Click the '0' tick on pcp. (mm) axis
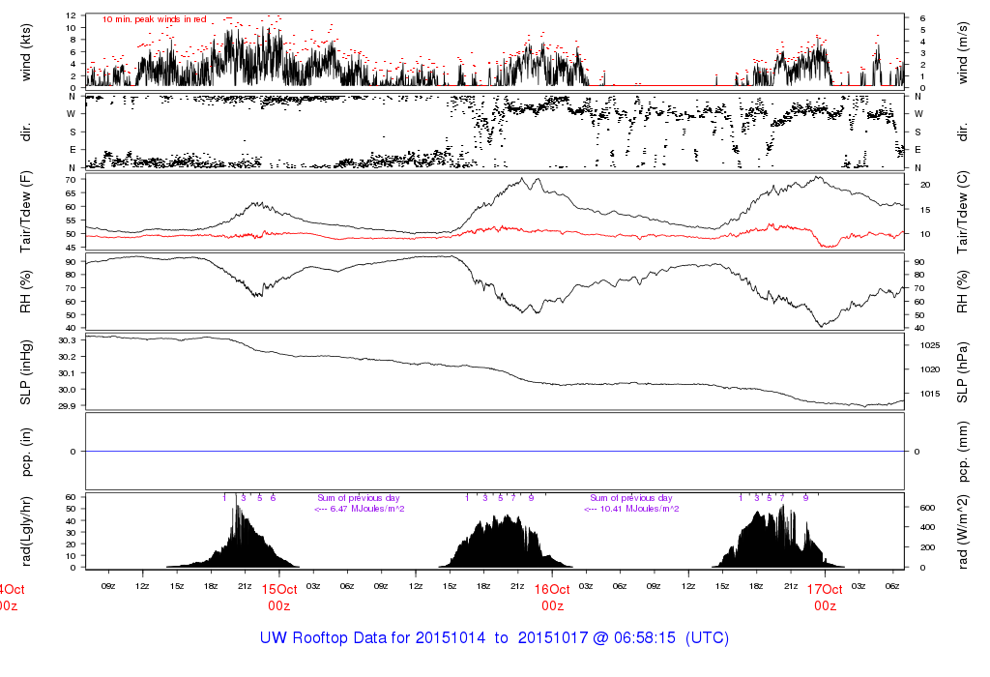Viewport: 990px width, 677px height. point(917,452)
